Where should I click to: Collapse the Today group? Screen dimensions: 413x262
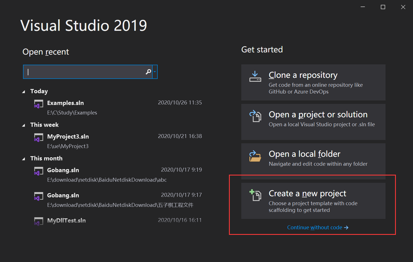(x=24, y=92)
